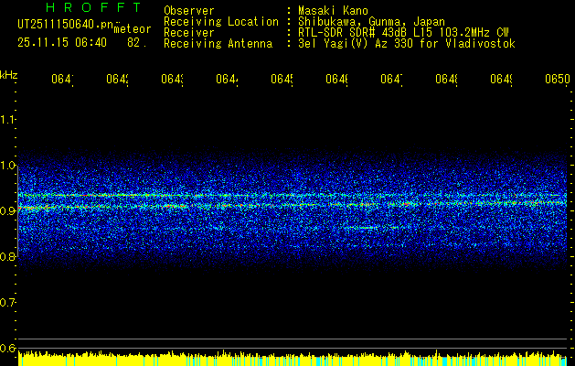Viewport: 575px width, 366px height.
Task: Click the 0.8 kHz axis label
Action: click(7, 256)
